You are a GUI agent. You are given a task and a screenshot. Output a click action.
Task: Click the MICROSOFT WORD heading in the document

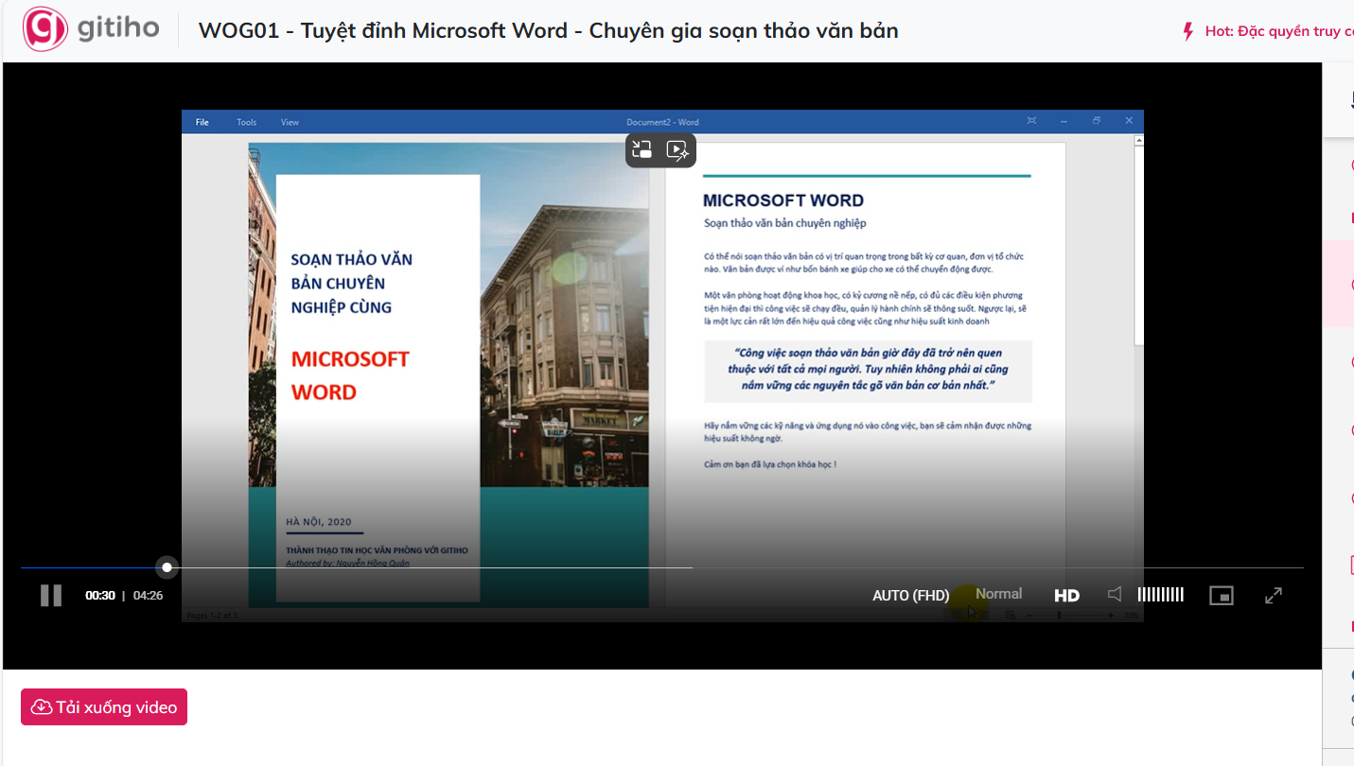pyautogui.click(x=783, y=200)
